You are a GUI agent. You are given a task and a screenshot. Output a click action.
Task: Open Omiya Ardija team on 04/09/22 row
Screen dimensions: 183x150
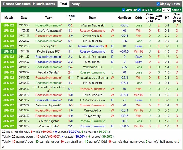click(x=92, y=110)
